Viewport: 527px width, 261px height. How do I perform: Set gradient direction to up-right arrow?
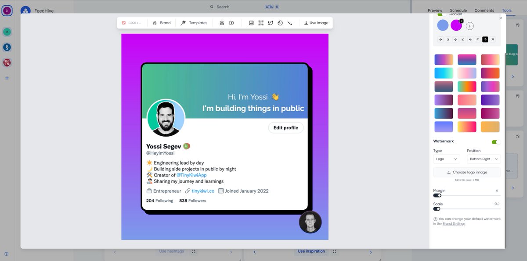coord(493,39)
